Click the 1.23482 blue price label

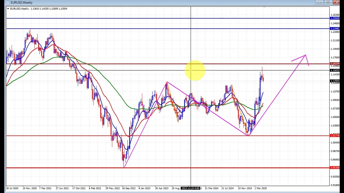(335, 29)
